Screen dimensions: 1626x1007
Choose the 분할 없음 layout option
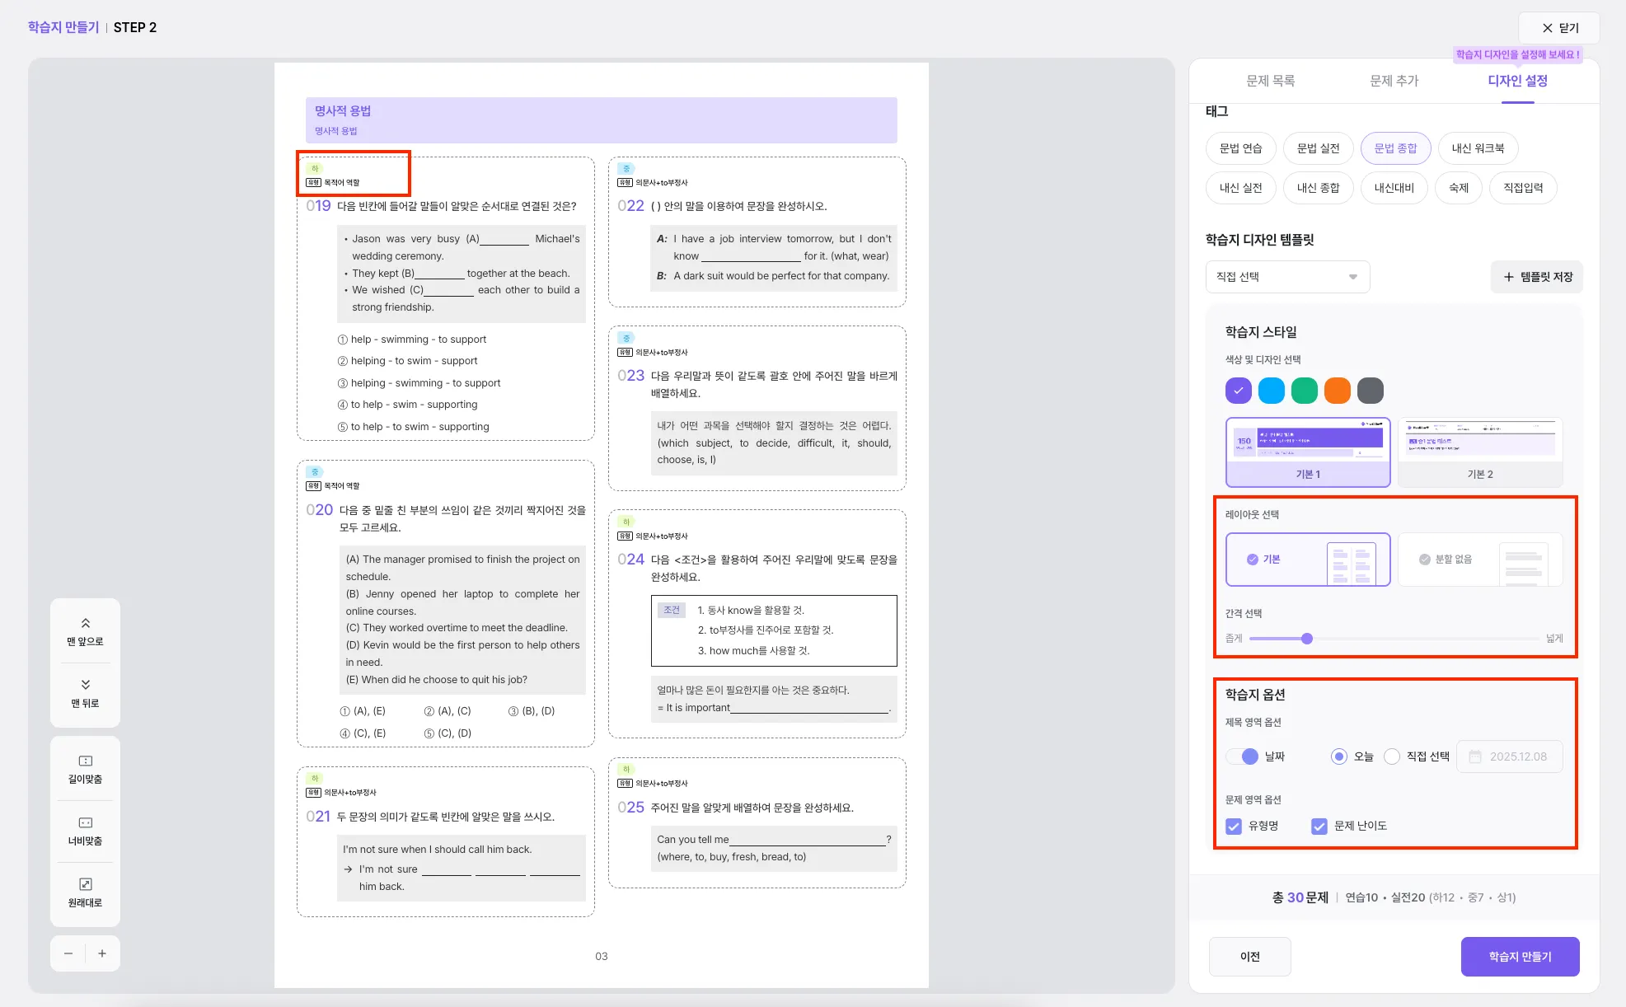1480,560
